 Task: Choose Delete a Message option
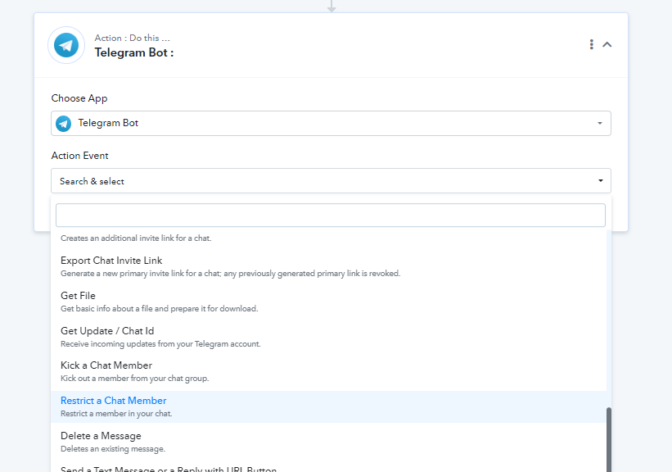click(x=328, y=442)
